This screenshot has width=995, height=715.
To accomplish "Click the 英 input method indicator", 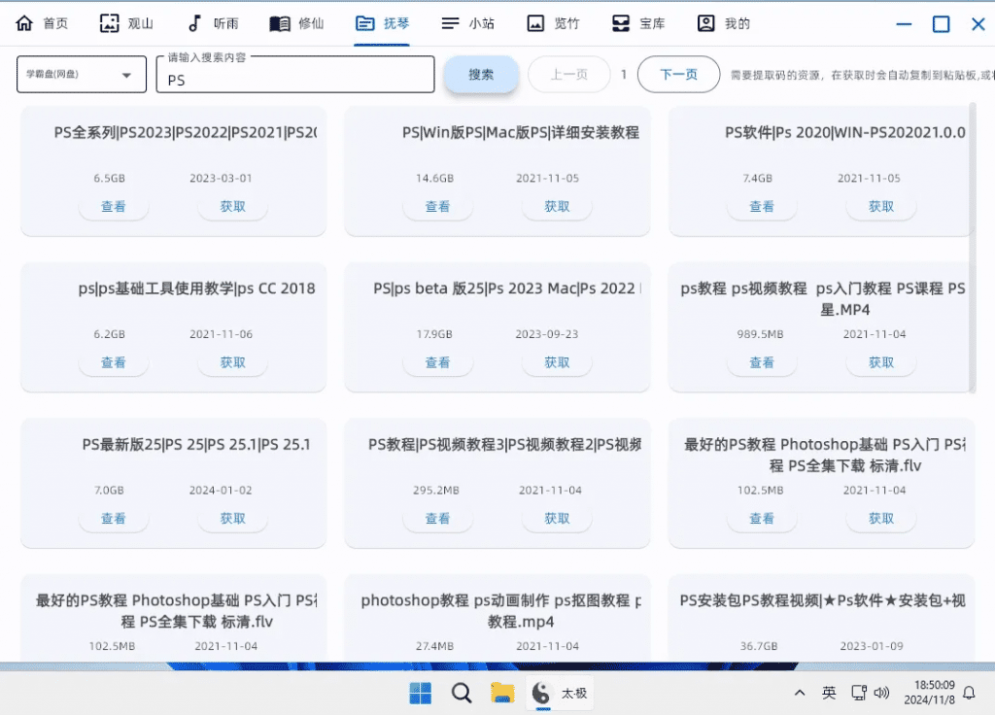I will tap(829, 693).
